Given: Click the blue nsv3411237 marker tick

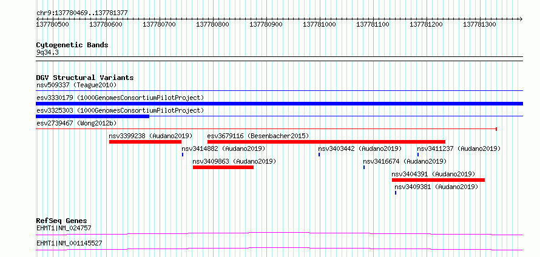Looking at the screenshot, I should pos(418,155).
